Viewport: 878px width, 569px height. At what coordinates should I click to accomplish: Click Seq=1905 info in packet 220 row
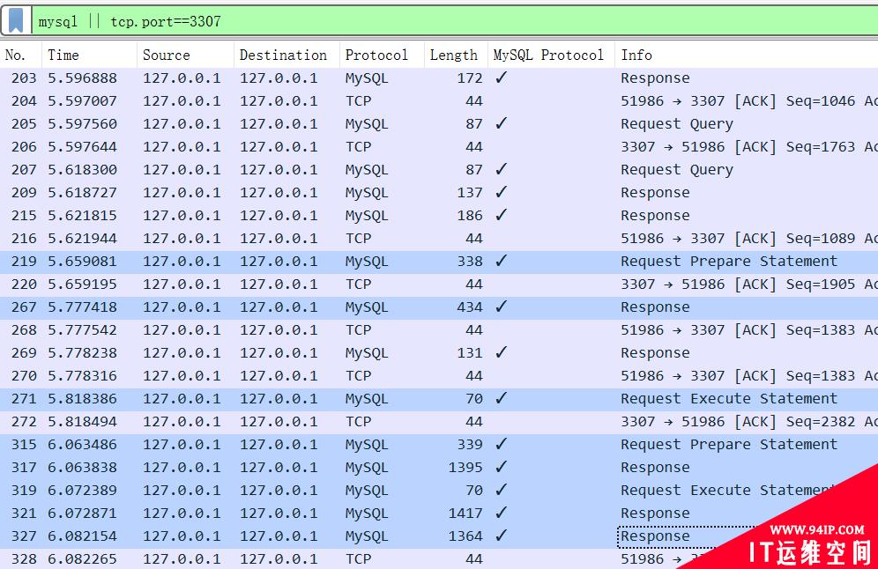(x=821, y=284)
